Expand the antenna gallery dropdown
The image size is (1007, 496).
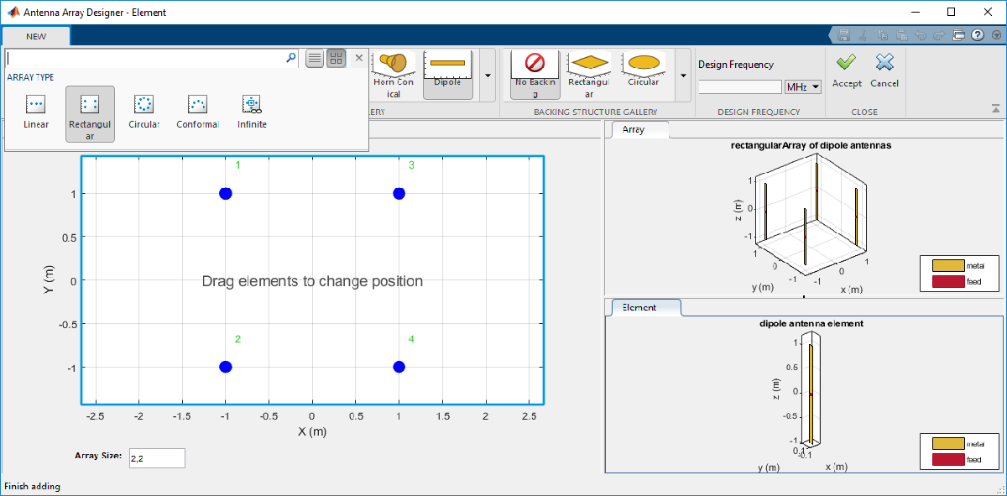[x=488, y=75]
